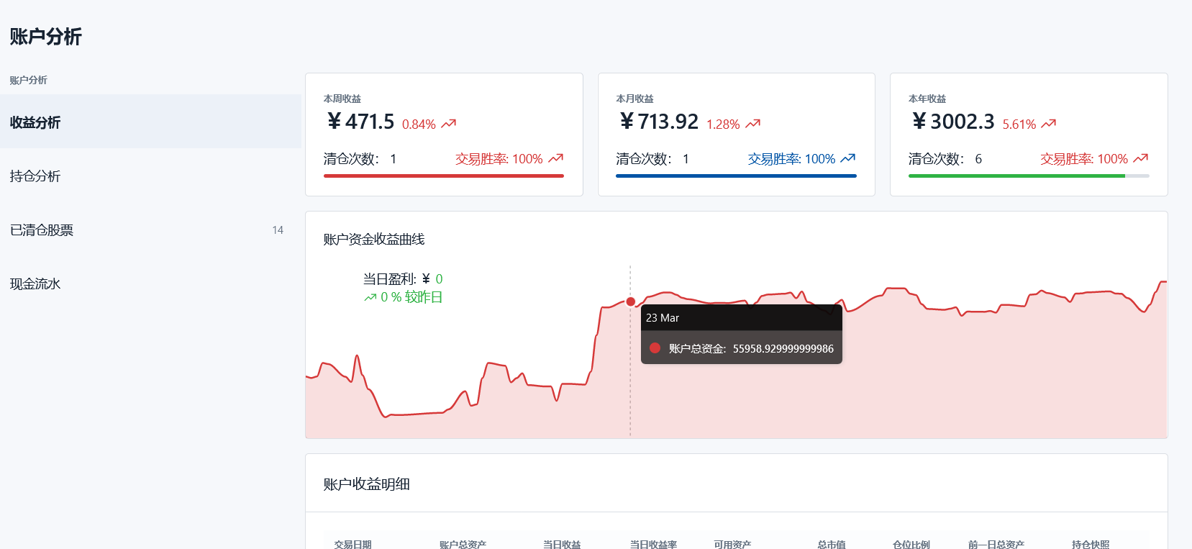1192x549 pixels.
Task: Click the 当日收益率 table column header
Action: (653, 545)
